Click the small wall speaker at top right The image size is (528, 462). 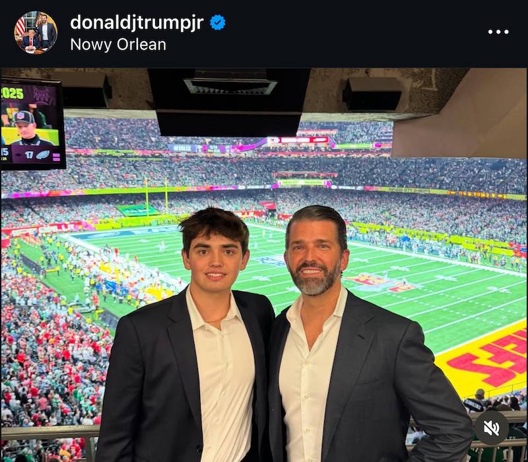tap(372, 94)
